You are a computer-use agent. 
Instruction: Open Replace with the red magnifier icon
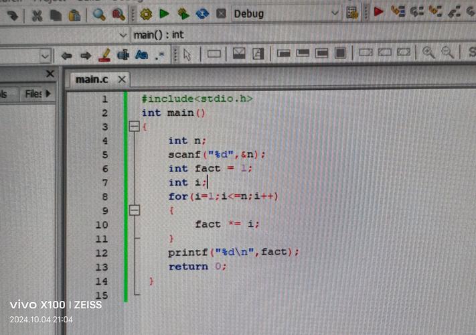[118, 14]
